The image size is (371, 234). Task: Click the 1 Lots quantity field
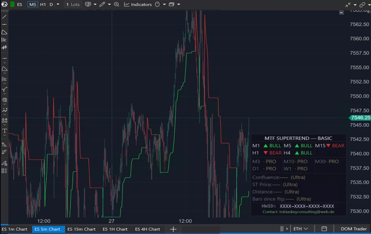pos(73,4)
